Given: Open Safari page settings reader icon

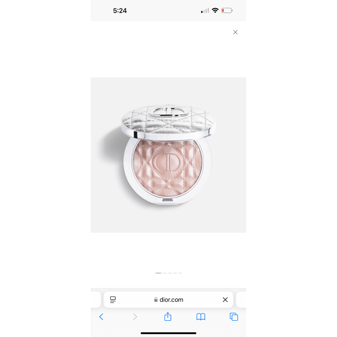Looking at the screenshot, I should (x=113, y=300).
